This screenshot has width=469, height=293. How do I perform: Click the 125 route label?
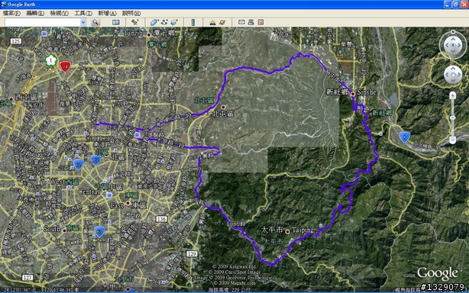[x=15, y=41]
